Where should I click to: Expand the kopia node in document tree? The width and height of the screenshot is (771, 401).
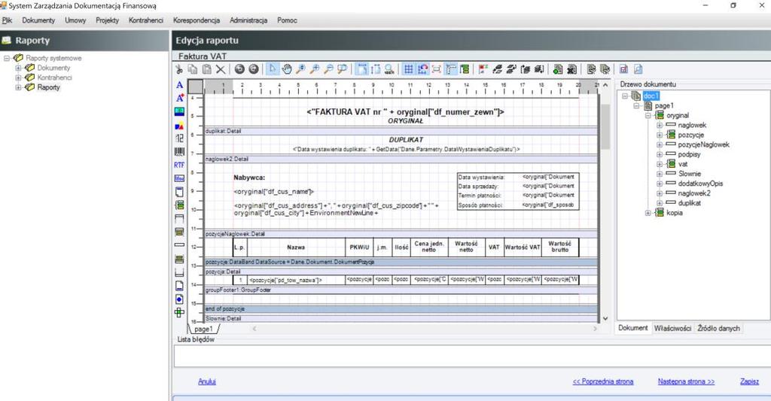coord(648,213)
